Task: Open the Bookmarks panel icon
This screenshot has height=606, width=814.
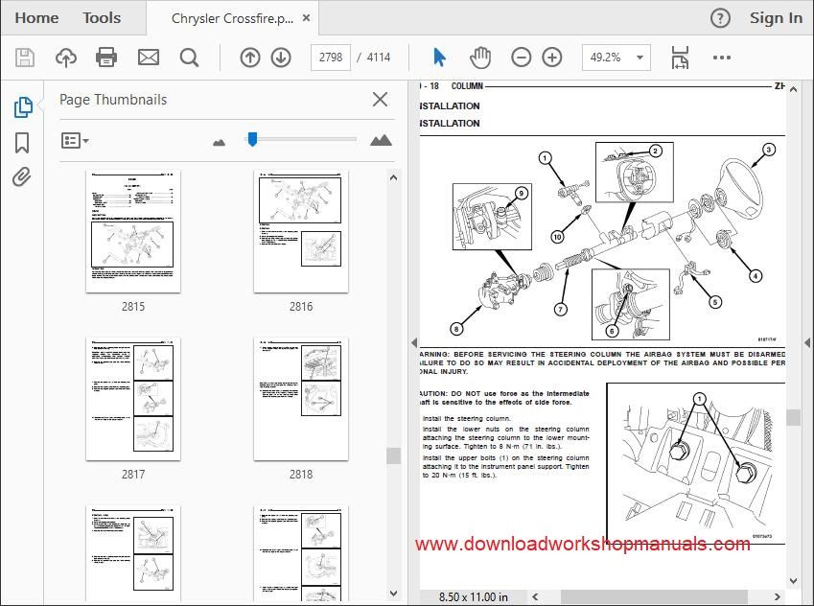Action: pos(22,143)
